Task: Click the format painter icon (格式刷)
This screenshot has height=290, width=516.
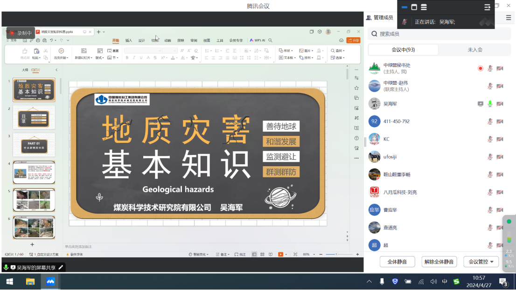Action: click(25, 51)
